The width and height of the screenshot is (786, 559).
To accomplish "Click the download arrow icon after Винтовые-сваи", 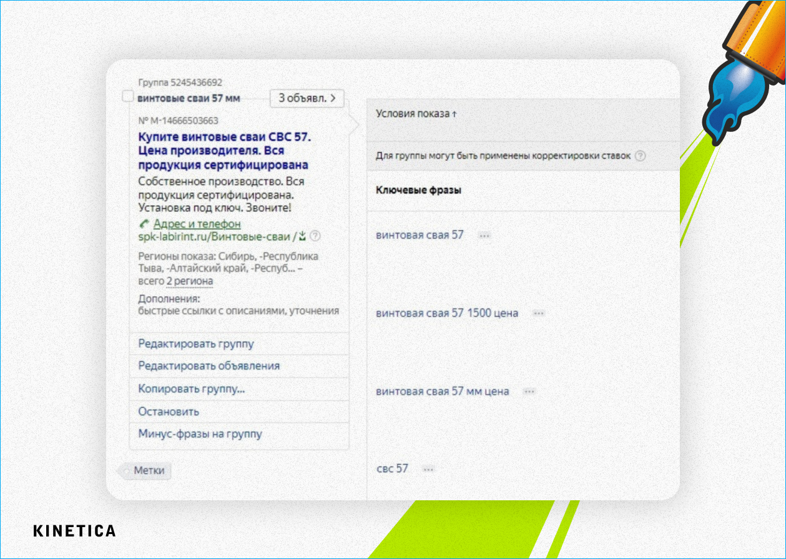I will click(x=302, y=236).
